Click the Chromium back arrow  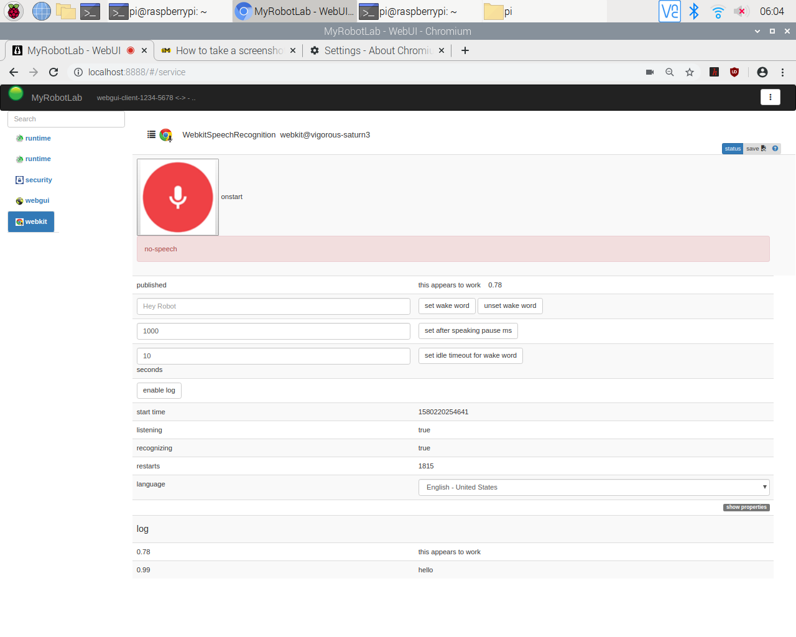click(x=14, y=72)
